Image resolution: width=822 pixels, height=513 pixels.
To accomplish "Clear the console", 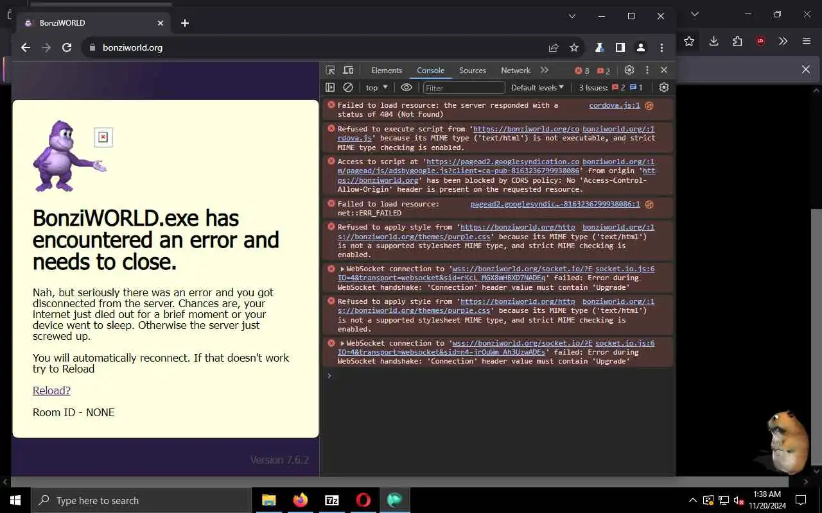I will [348, 87].
